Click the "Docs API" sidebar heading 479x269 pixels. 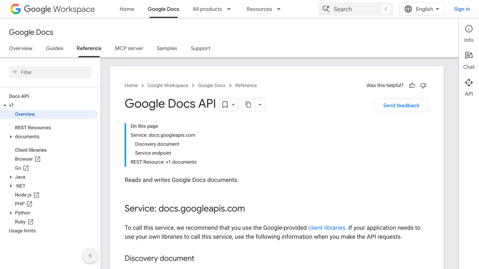[x=19, y=96]
